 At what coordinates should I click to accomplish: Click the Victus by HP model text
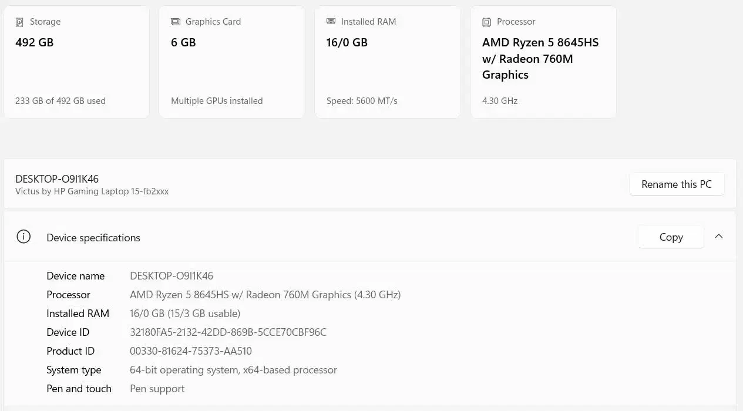92,191
